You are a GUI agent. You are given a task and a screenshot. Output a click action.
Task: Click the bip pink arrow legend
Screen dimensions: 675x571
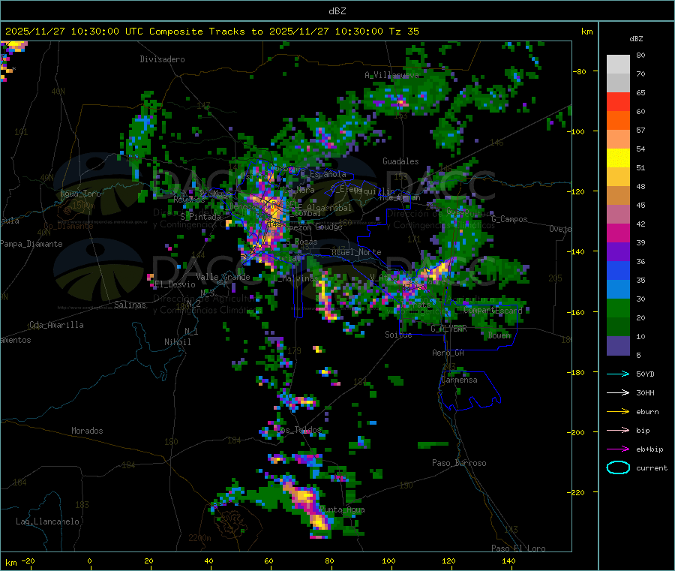[x=618, y=430]
